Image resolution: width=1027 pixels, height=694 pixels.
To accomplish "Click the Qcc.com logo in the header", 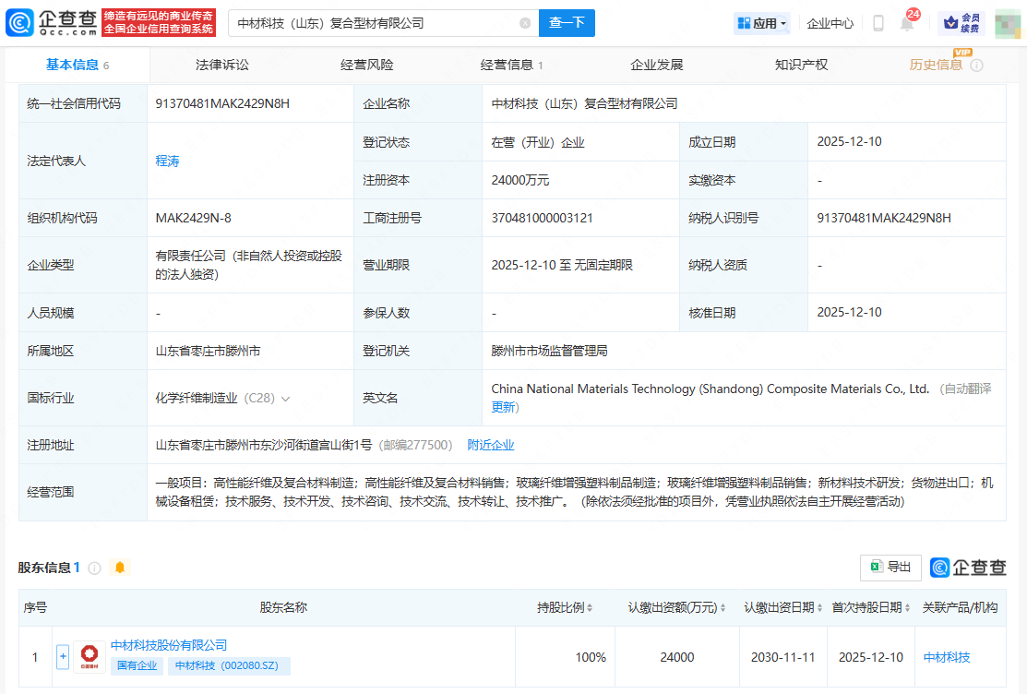I will 51,22.
